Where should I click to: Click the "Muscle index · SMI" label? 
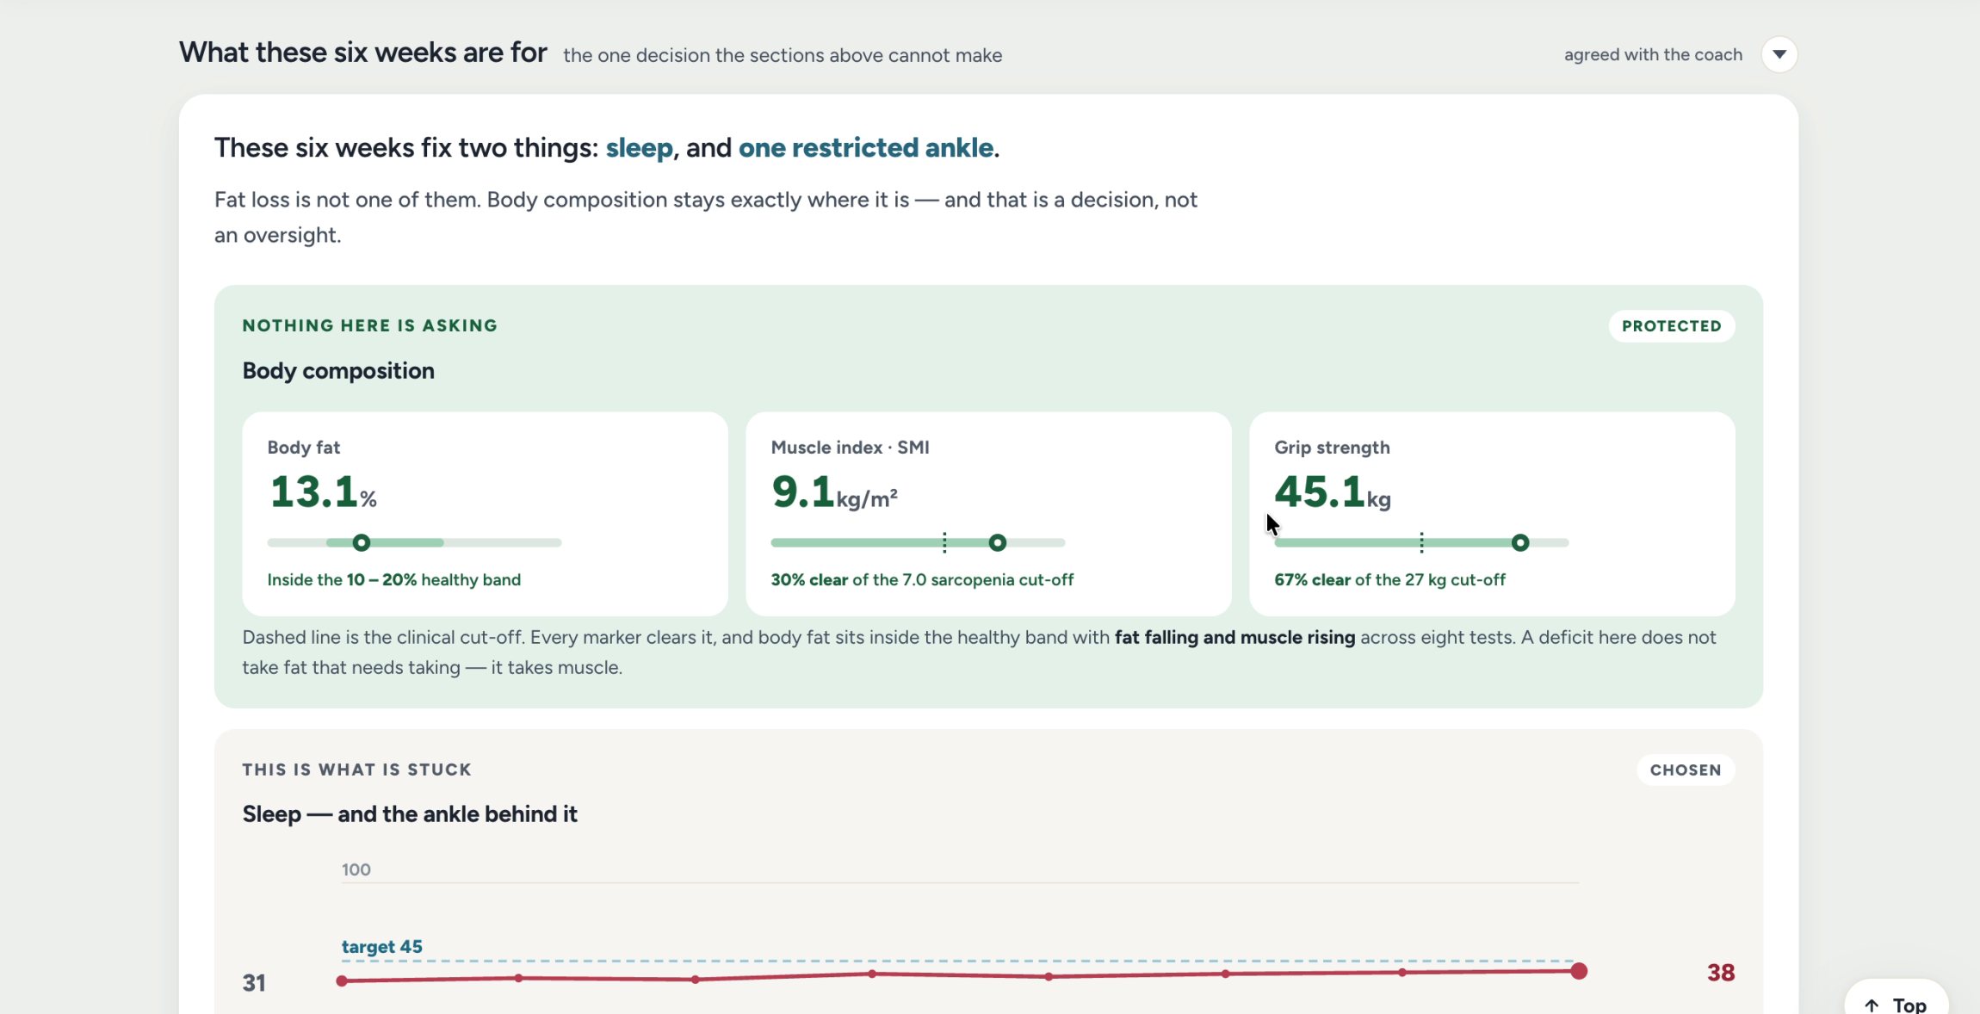click(850, 448)
